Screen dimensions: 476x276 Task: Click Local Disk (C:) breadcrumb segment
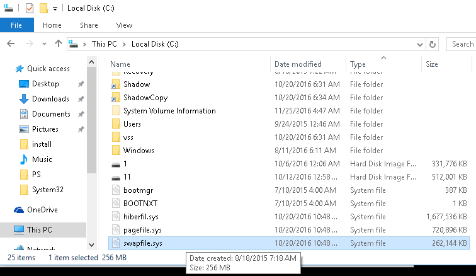click(x=155, y=44)
